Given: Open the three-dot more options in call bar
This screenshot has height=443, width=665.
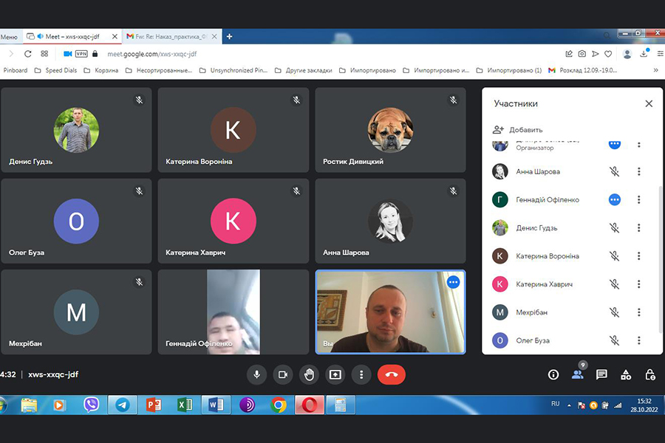Looking at the screenshot, I should click(361, 374).
